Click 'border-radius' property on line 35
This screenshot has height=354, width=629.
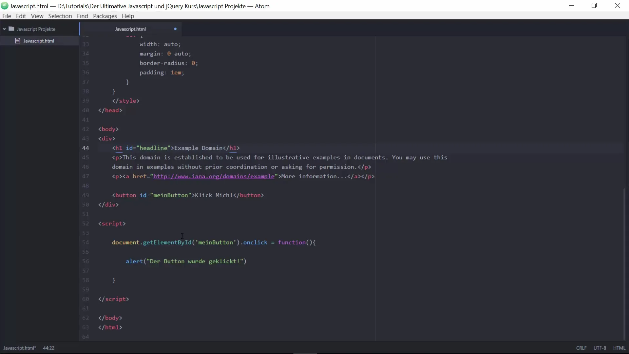coord(162,63)
